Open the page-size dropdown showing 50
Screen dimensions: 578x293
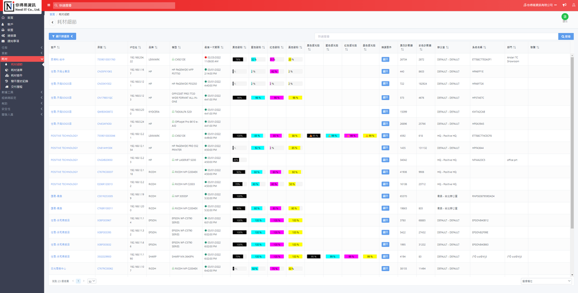click(x=91, y=281)
